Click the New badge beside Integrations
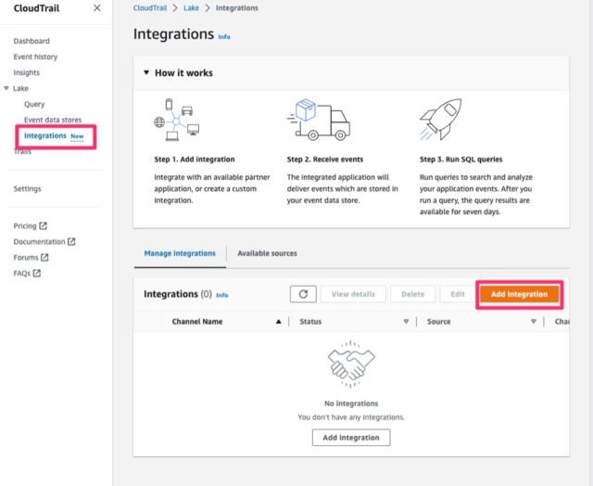Screen dimensions: 593x486 (77, 136)
